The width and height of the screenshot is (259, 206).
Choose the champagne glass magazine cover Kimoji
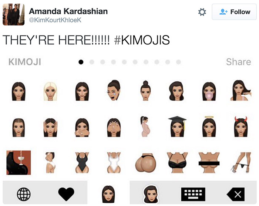(x=18, y=163)
